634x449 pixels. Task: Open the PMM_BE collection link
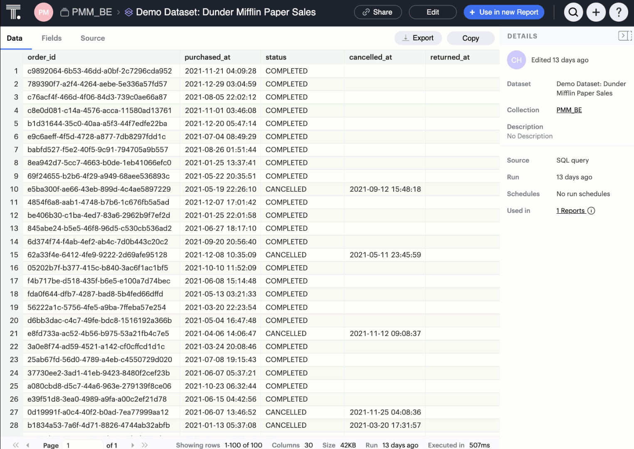point(569,110)
